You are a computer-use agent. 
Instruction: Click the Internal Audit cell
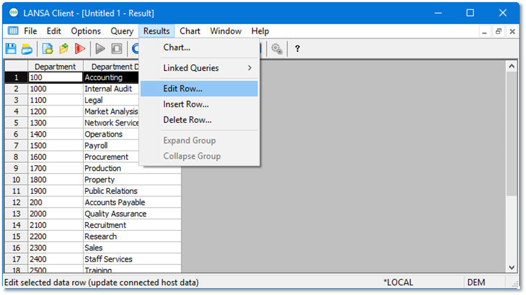(111, 89)
